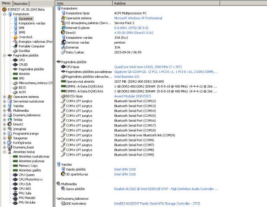Open the QuadCore Intel Xeon L5420 link
The width and height of the screenshot is (267, 207).
[139, 67]
